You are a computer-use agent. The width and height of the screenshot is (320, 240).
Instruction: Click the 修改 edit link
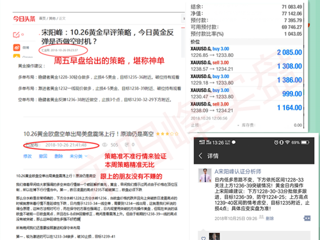click(28, 156)
